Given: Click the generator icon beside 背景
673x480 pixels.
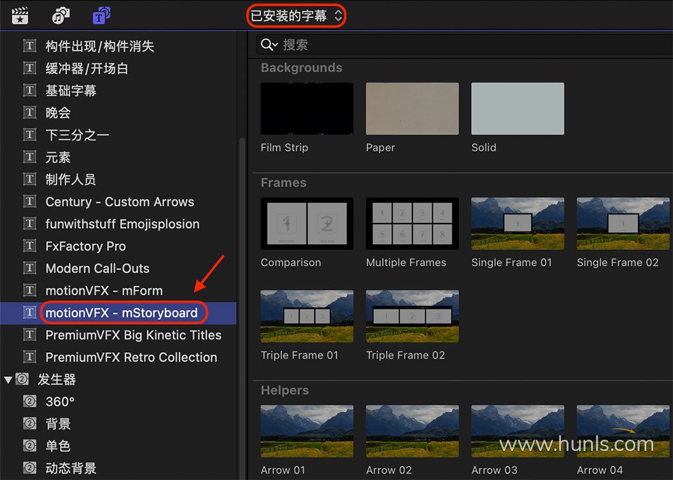Looking at the screenshot, I should [30, 424].
